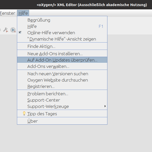Click Oxygen Website durchsuchen
The height and width of the screenshot is (152, 152).
[58, 80]
